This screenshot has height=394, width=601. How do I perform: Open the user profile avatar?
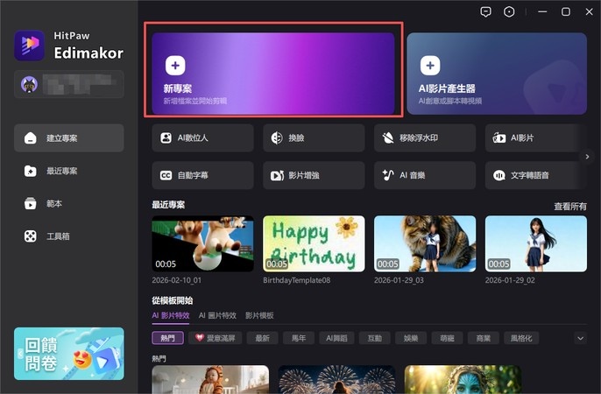tap(29, 84)
